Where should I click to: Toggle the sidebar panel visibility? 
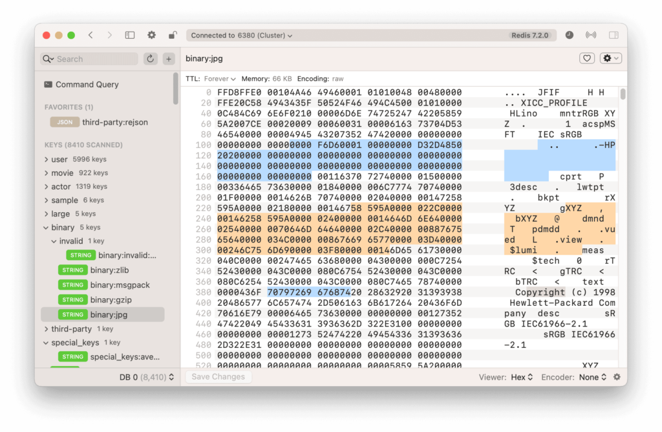pos(130,36)
